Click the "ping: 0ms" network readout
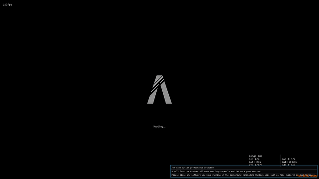Screen dimensions: 319x179 point(256,156)
